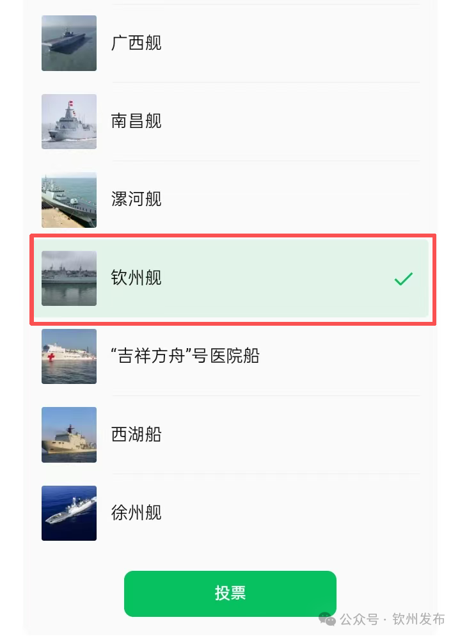
Task: Click the 钦州发布 account name
Action: coord(418,619)
